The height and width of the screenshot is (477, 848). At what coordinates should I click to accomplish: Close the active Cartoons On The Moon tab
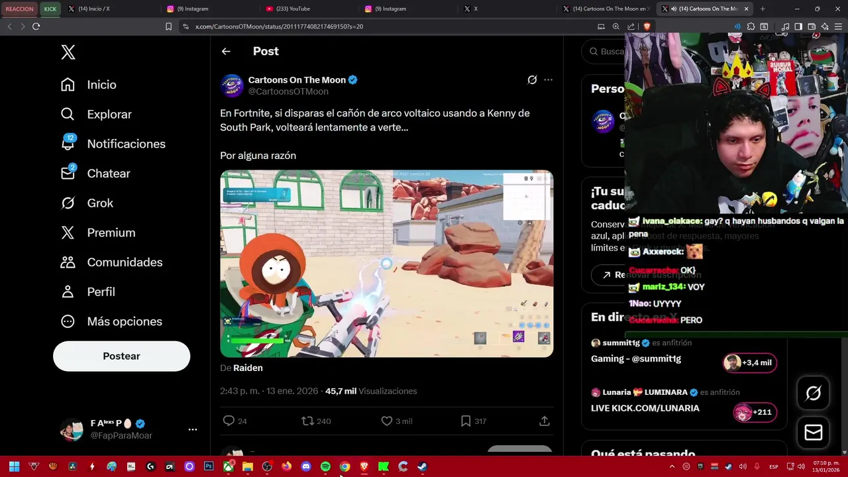pyautogui.click(x=746, y=9)
